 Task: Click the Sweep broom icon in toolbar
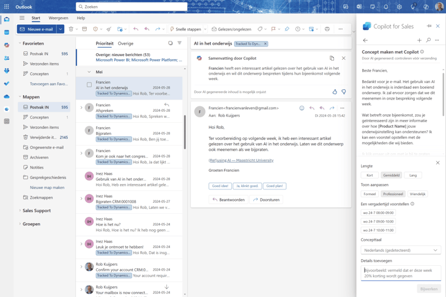pos(109,29)
